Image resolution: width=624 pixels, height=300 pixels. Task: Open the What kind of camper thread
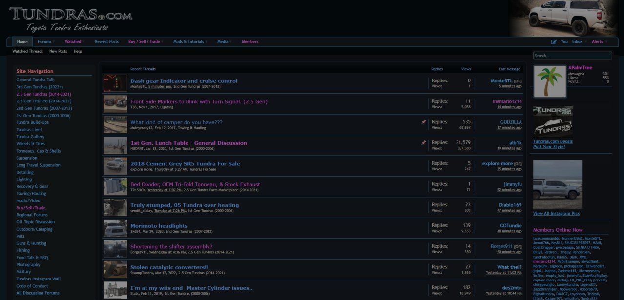pos(176,122)
